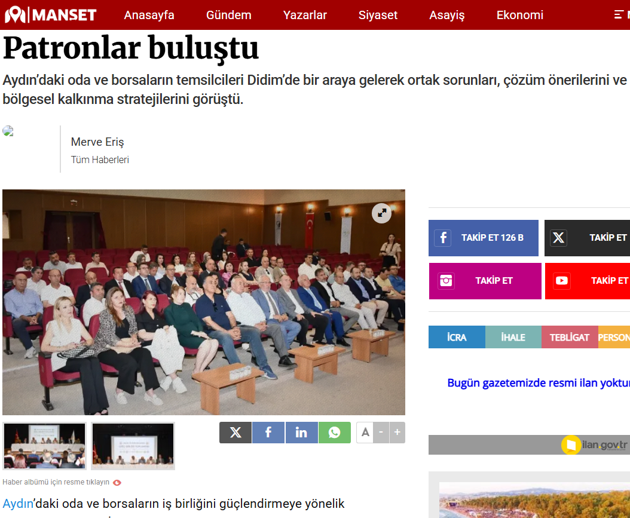
Task: Decrease article font size with minus
Action: pyautogui.click(x=381, y=433)
